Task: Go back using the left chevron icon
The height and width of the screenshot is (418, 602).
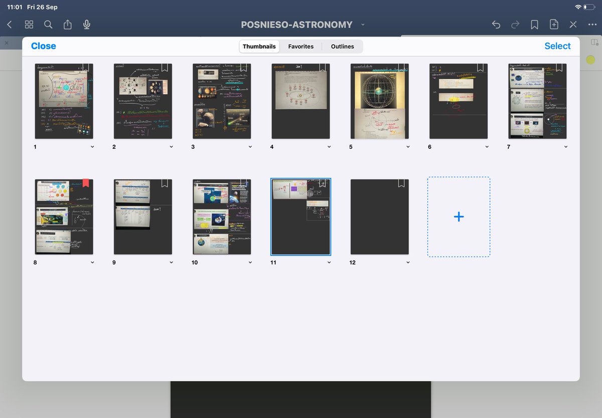Action: (9, 25)
